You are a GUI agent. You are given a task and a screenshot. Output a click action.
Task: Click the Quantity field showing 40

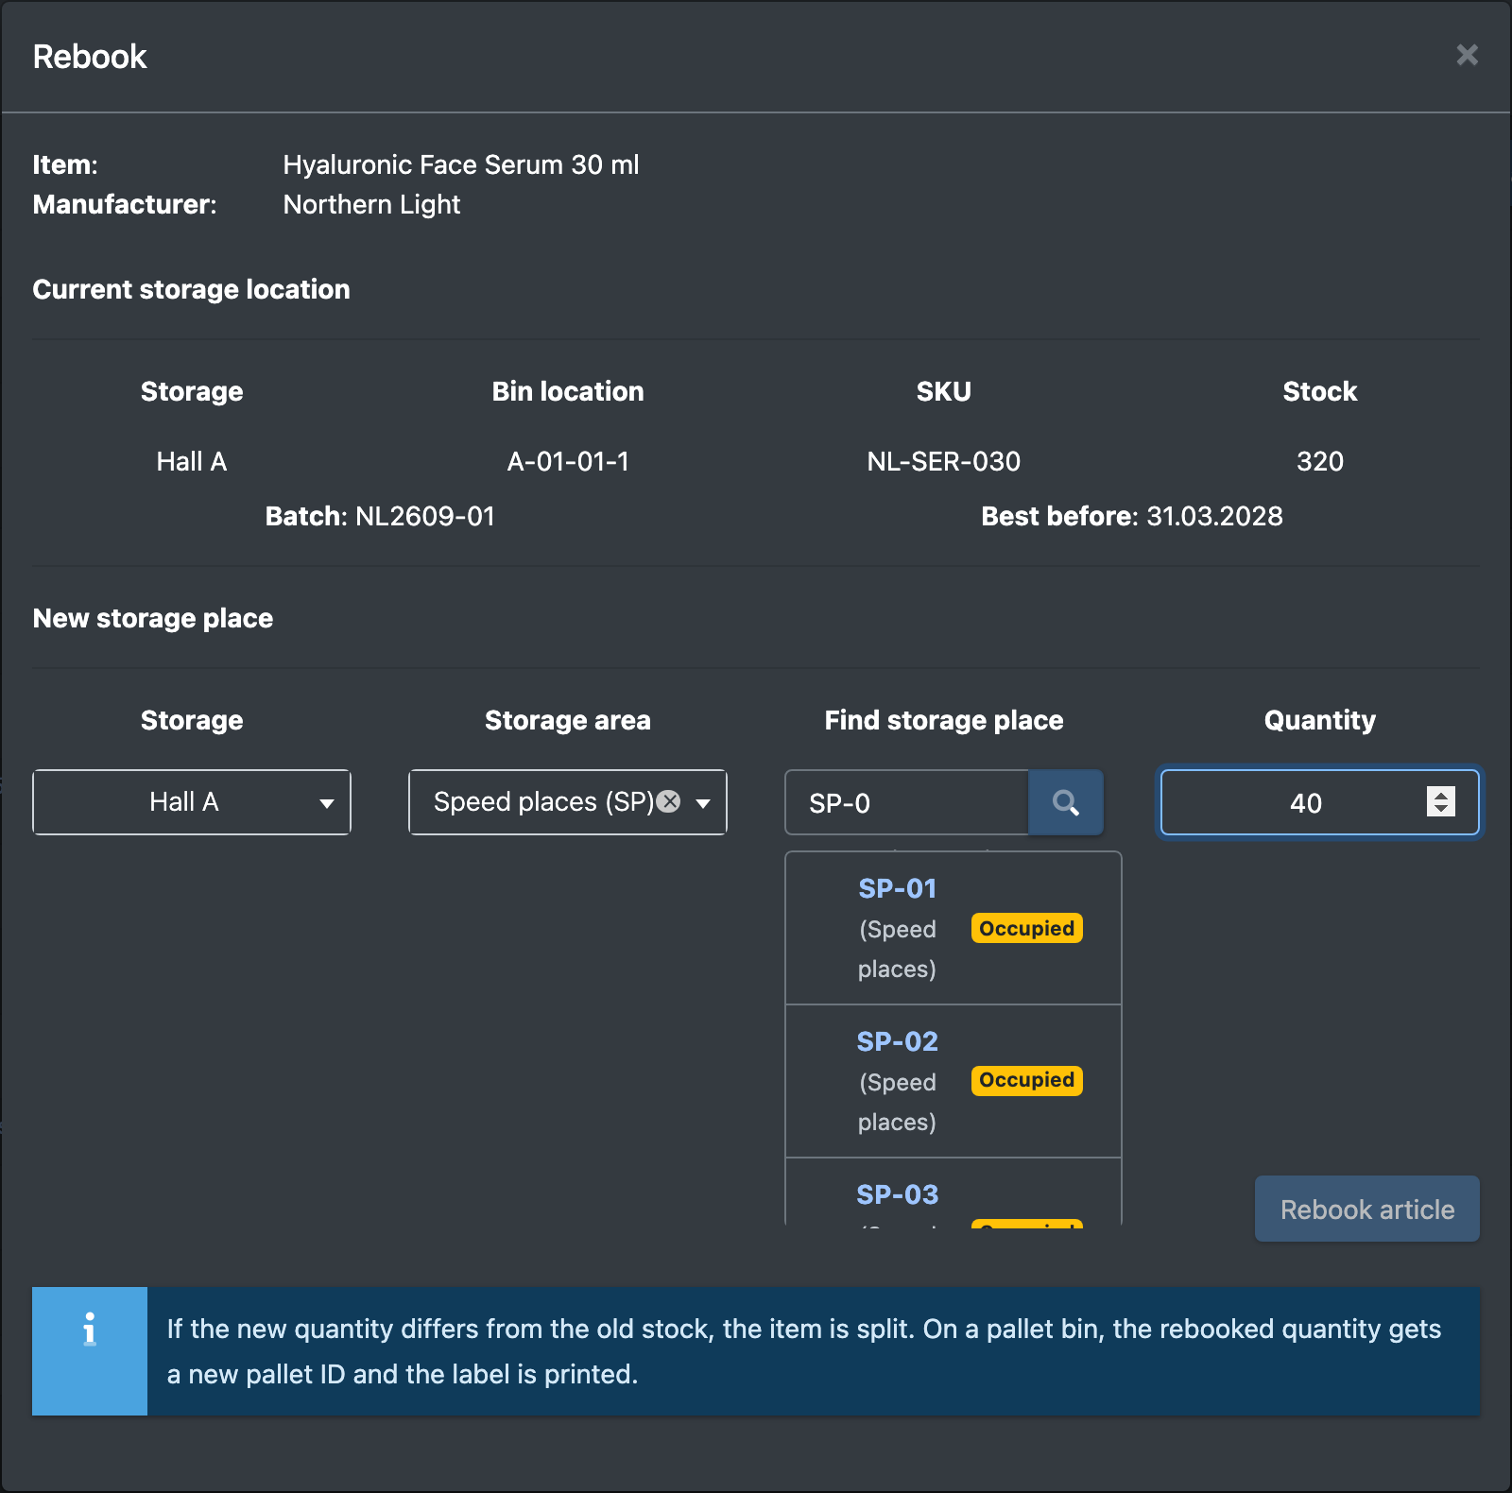(x=1319, y=802)
